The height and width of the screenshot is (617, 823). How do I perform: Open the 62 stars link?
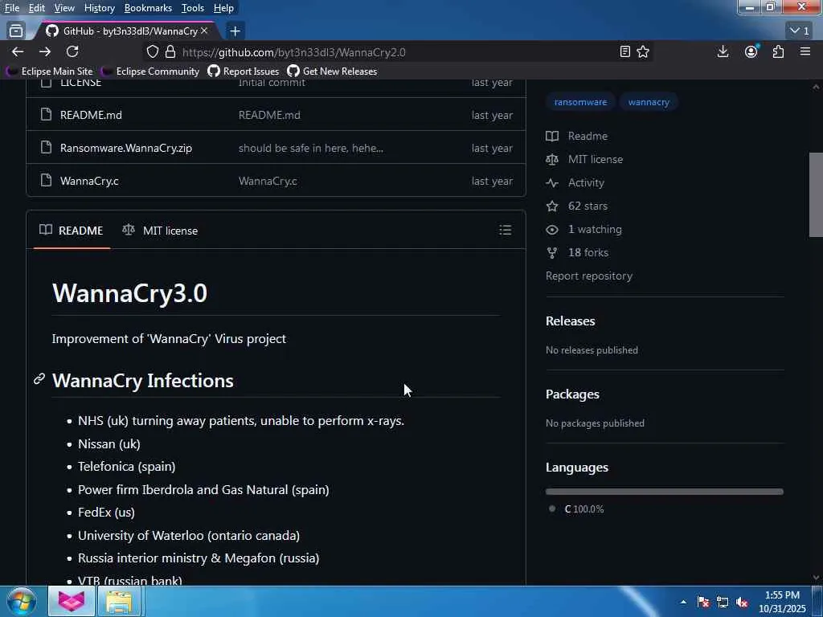click(588, 206)
